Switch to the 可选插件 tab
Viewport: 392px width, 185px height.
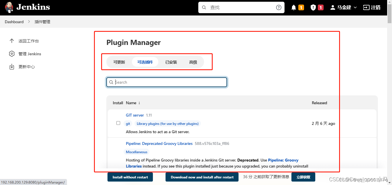[145, 62]
